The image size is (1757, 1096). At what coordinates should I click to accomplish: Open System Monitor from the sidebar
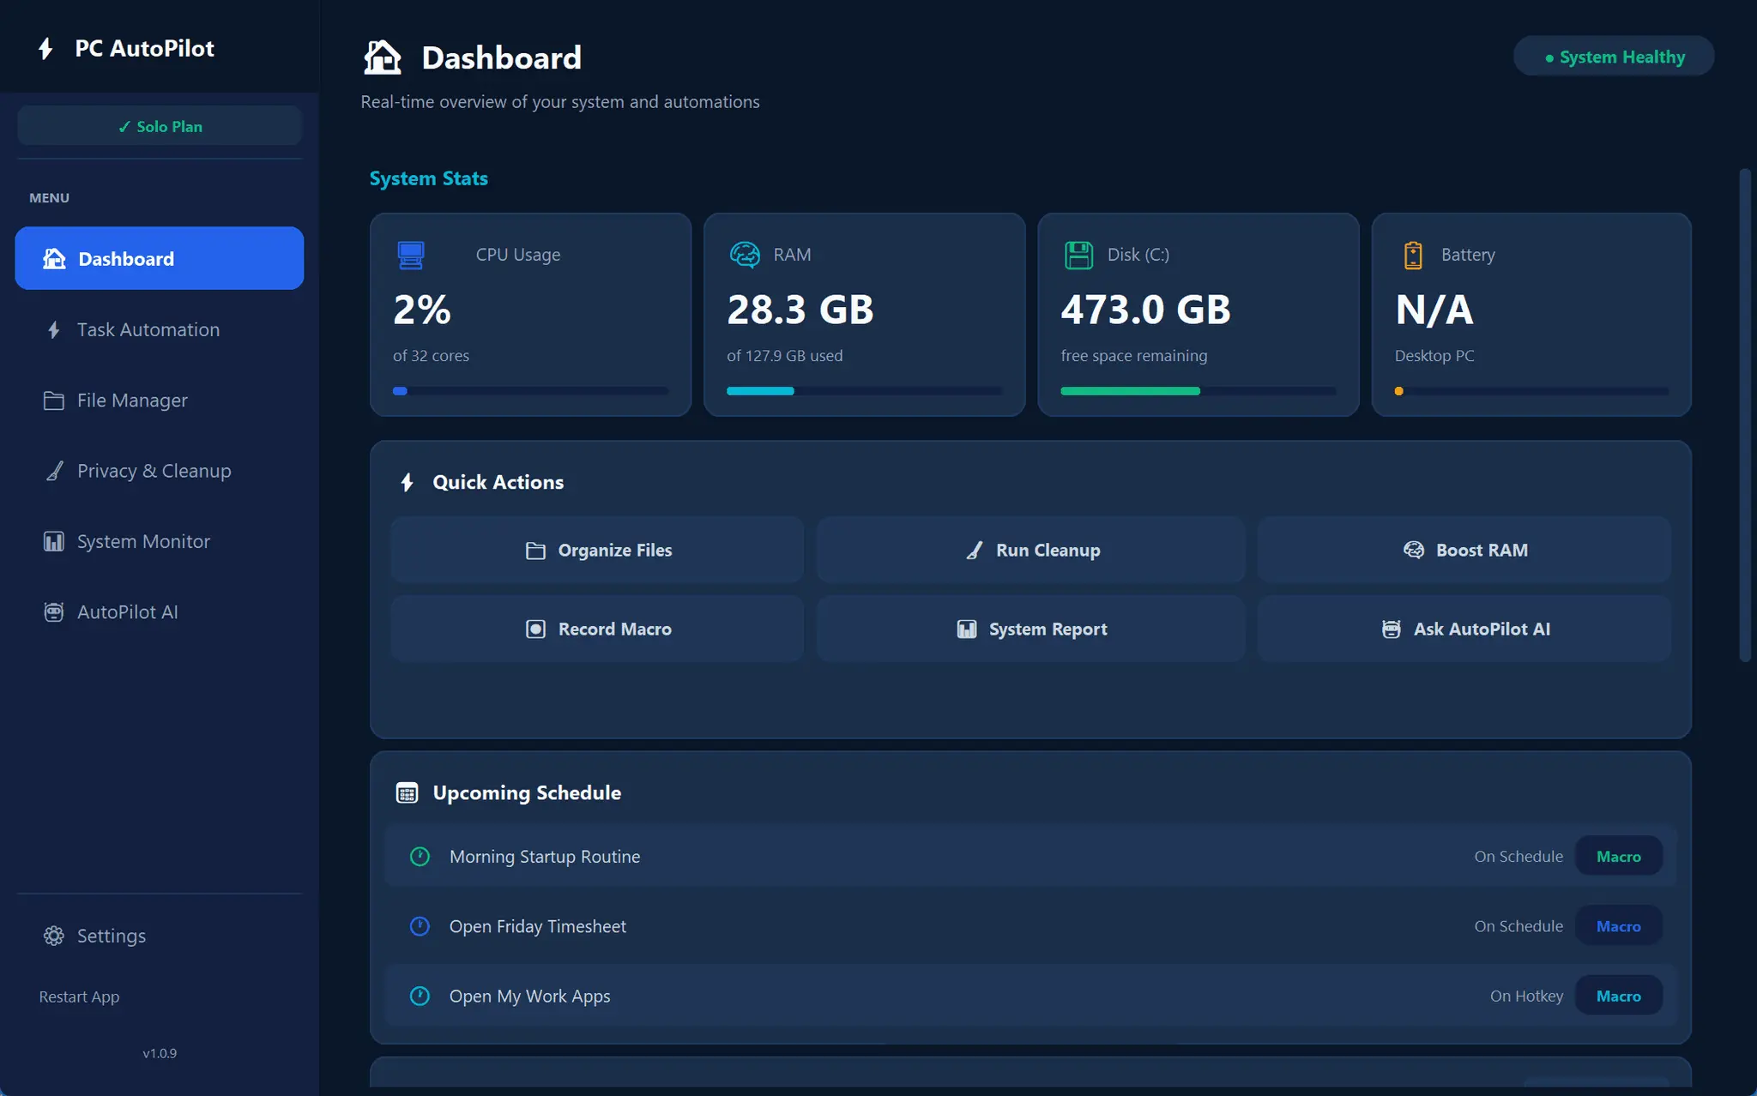pos(160,541)
